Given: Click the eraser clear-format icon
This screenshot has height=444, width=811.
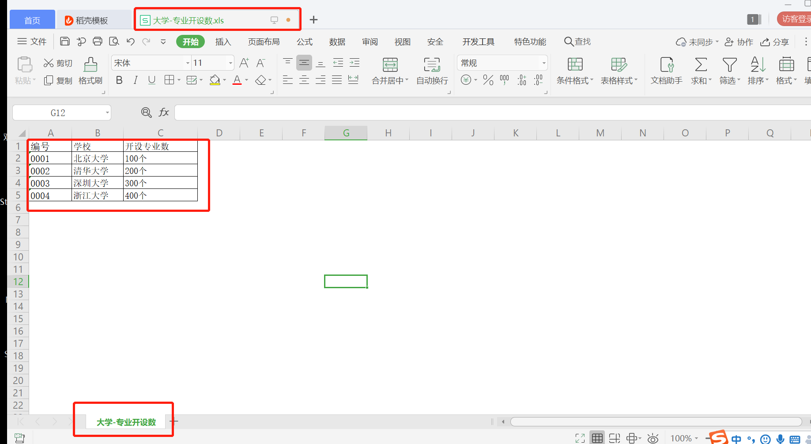Looking at the screenshot, I should [260, 80].
